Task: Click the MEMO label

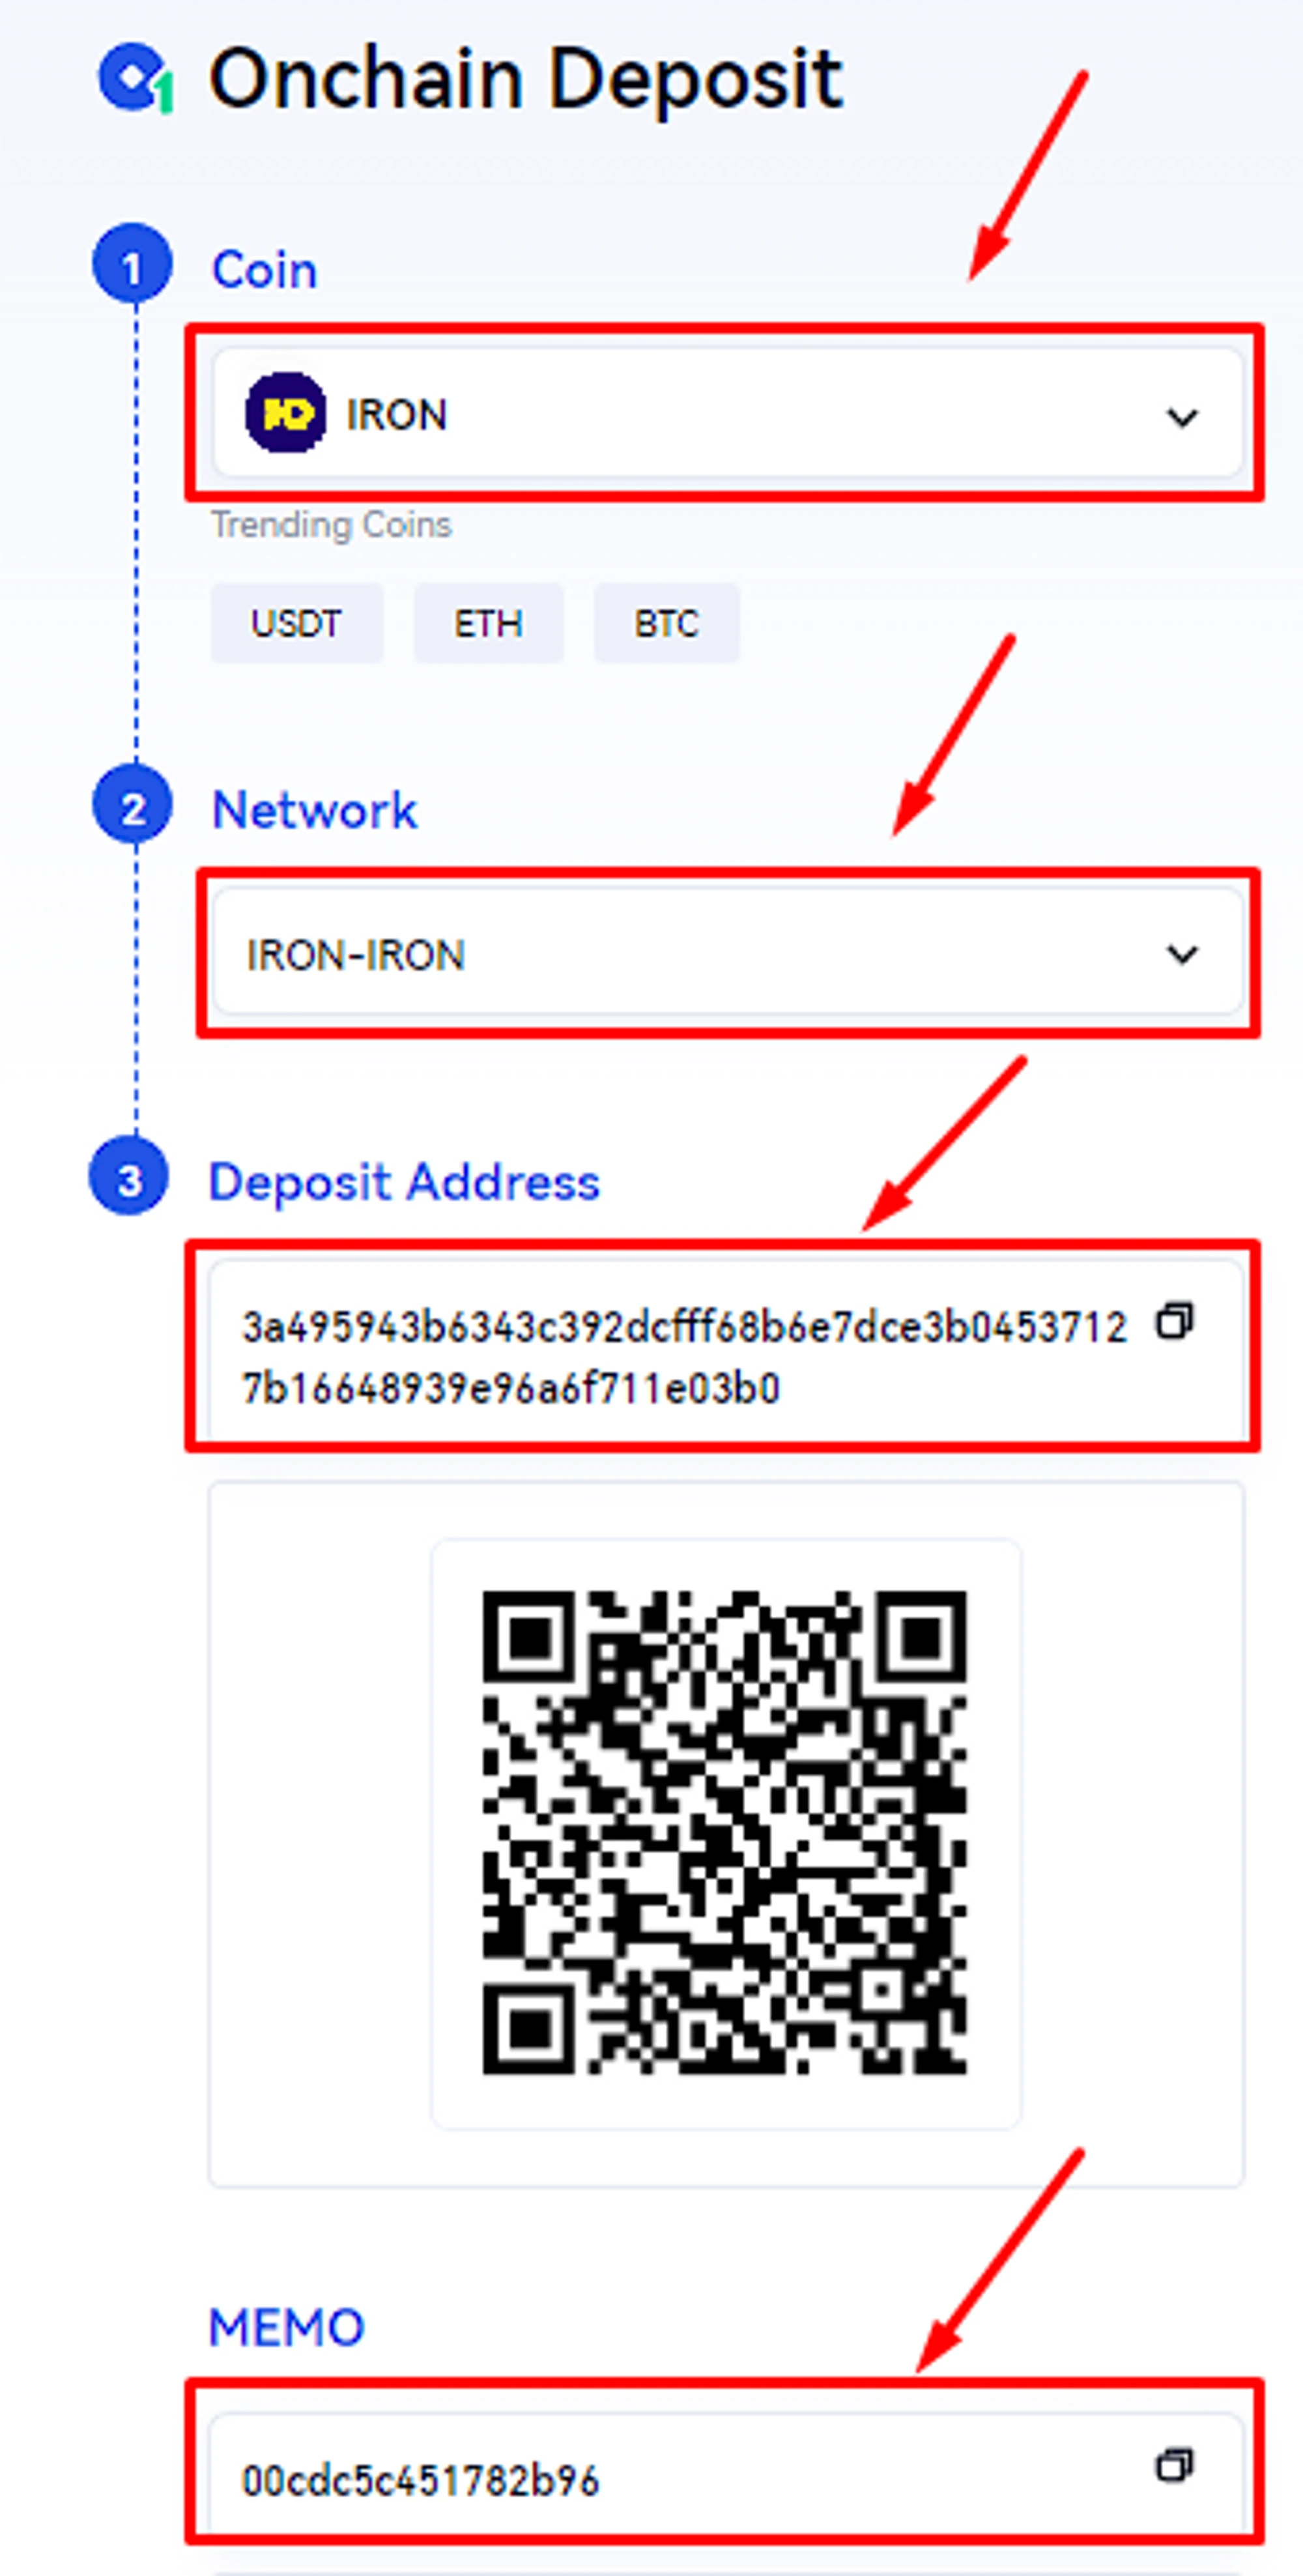Action: pyautogui.click(x=286, y=2327)
